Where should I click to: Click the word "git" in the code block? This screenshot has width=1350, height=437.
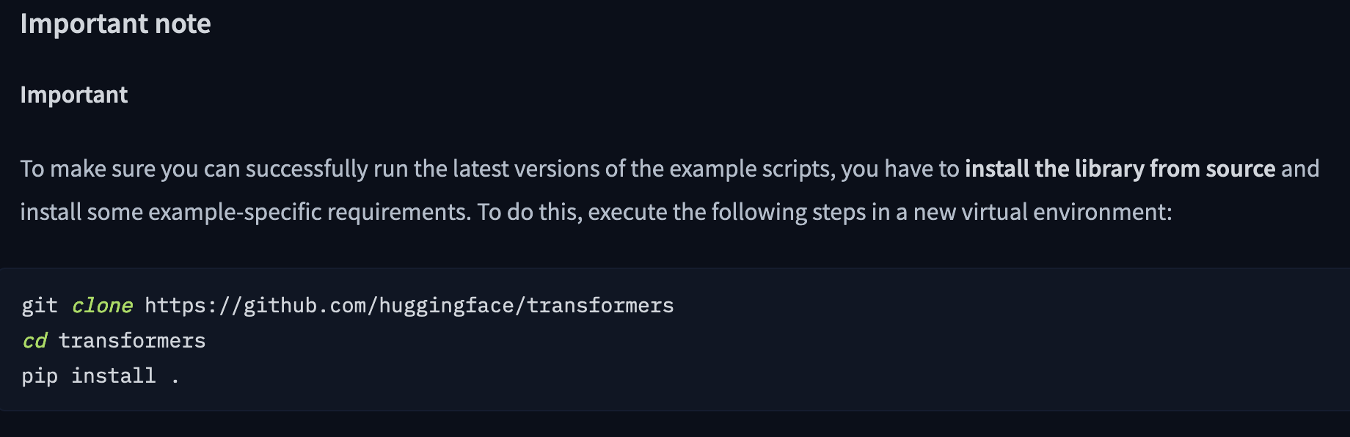point(40,305)
